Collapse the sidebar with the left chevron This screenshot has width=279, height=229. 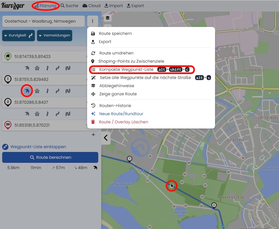coord(106,138)
